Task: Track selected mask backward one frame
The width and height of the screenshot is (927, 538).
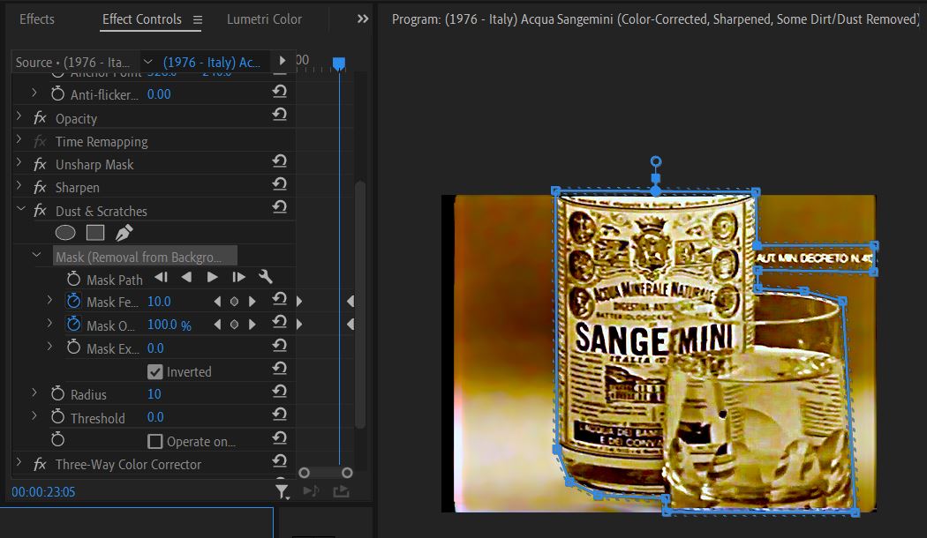Action: pos(161,278)
